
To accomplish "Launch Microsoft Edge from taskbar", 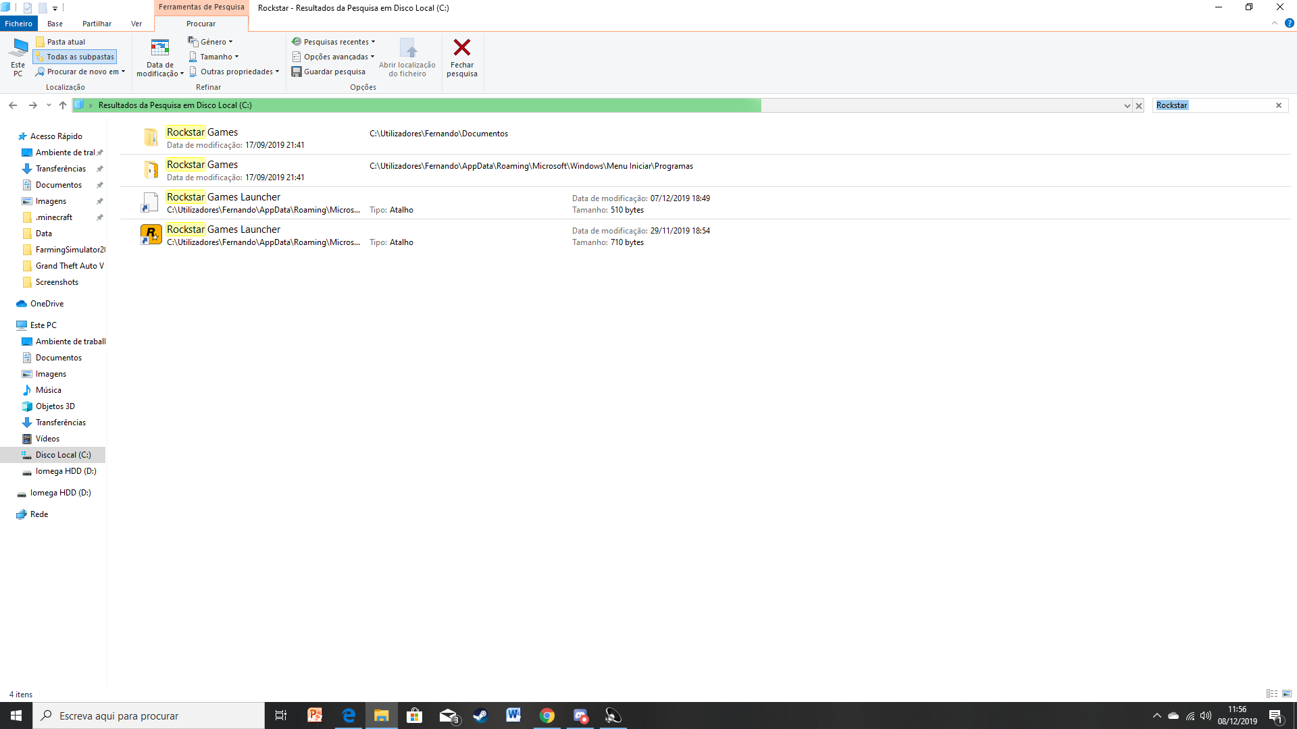I will [349, 715].
